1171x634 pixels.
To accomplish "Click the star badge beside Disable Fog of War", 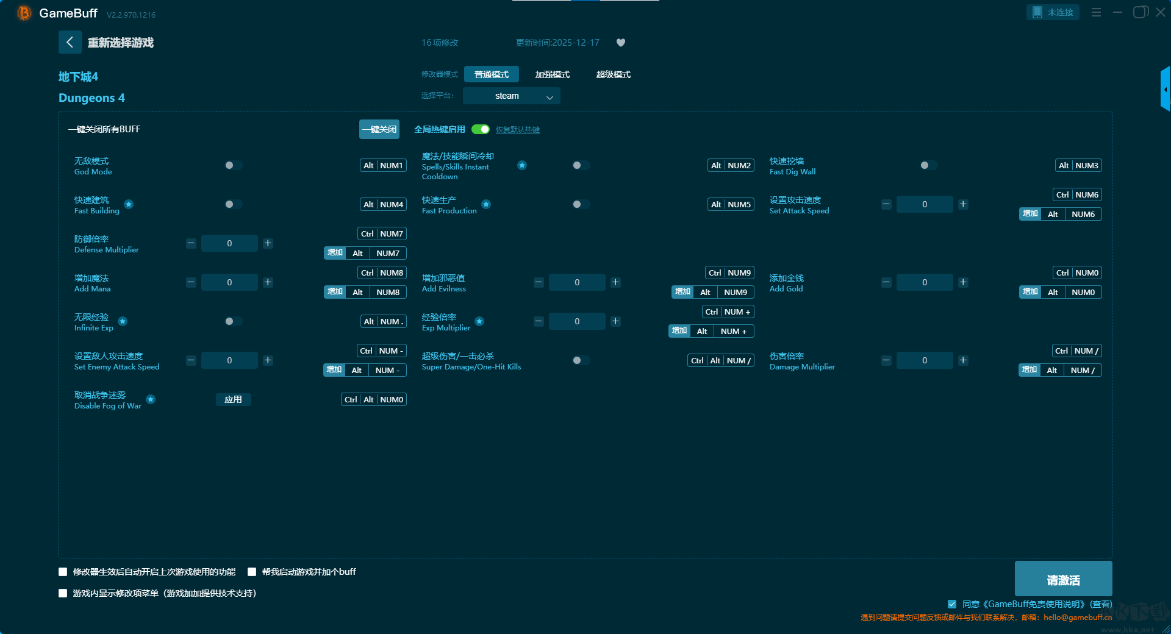I will (x=151, y=399).
